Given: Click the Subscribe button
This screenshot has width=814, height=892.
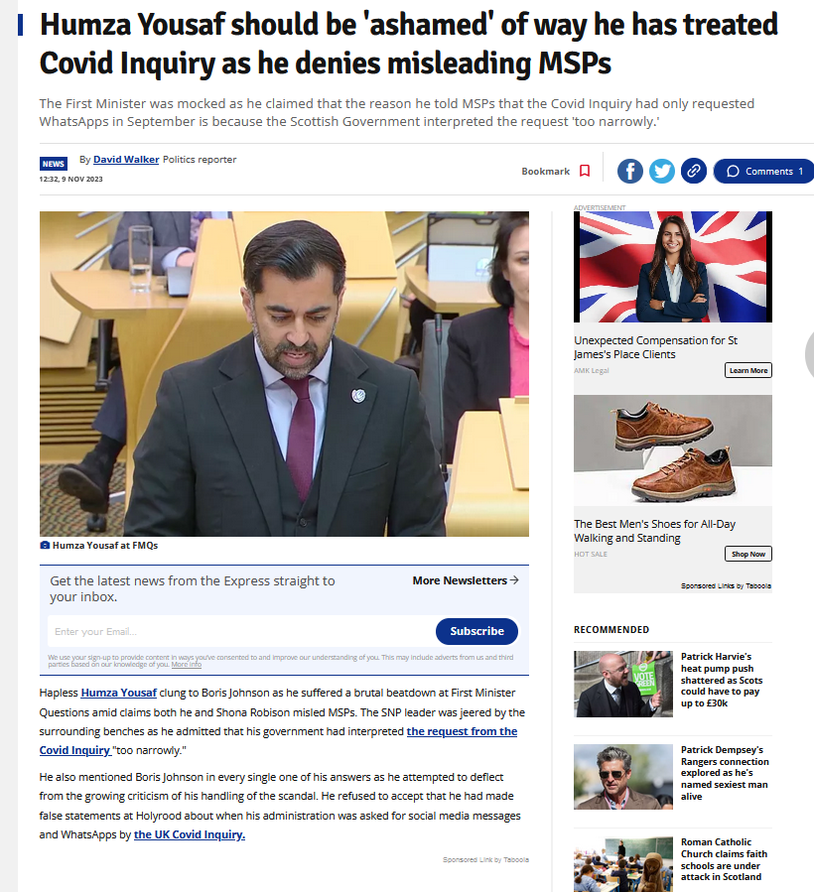Looking at the screenshot, I should (476, 631).
